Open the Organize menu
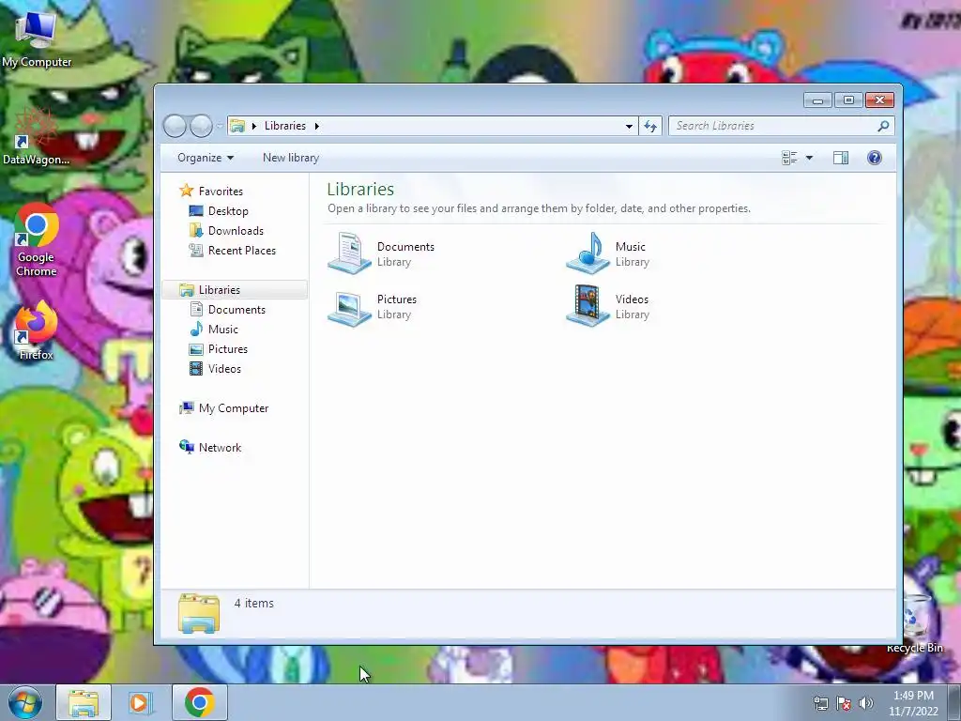Image resolution: width=961 pixels, height=721 pixels. click(206, 158)
